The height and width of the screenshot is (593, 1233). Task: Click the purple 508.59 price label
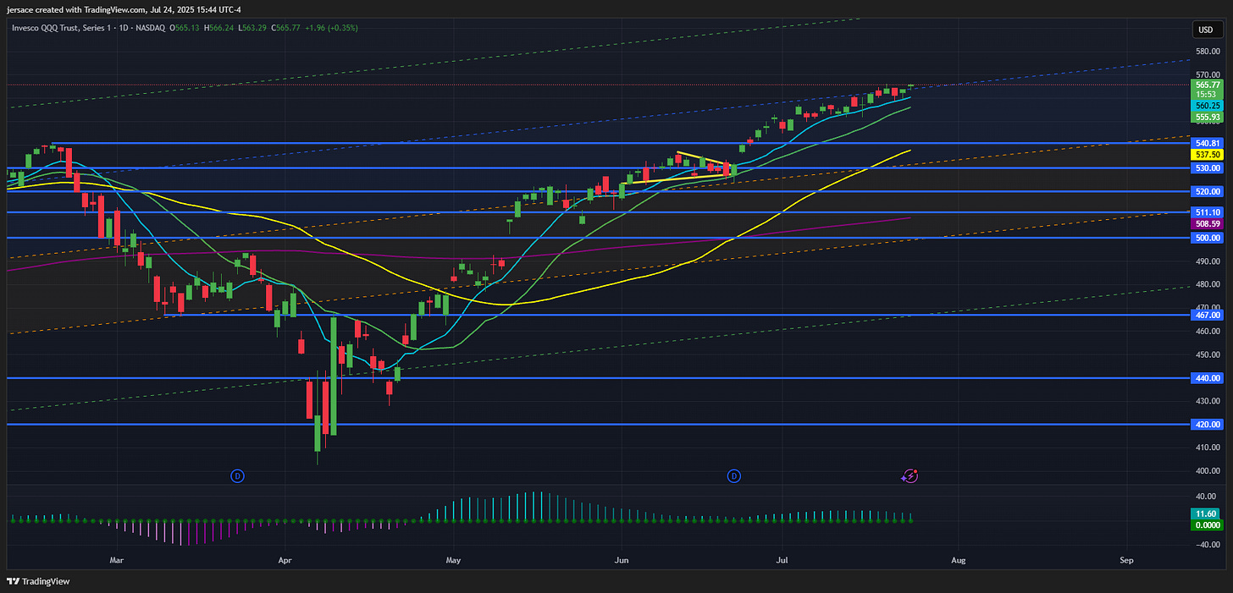pos(1207,223)
